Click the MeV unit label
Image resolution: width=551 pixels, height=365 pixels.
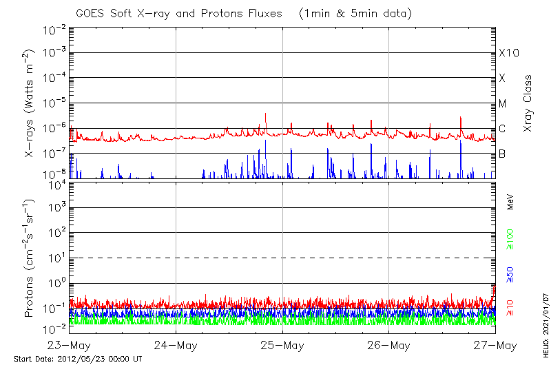[510, 202]
